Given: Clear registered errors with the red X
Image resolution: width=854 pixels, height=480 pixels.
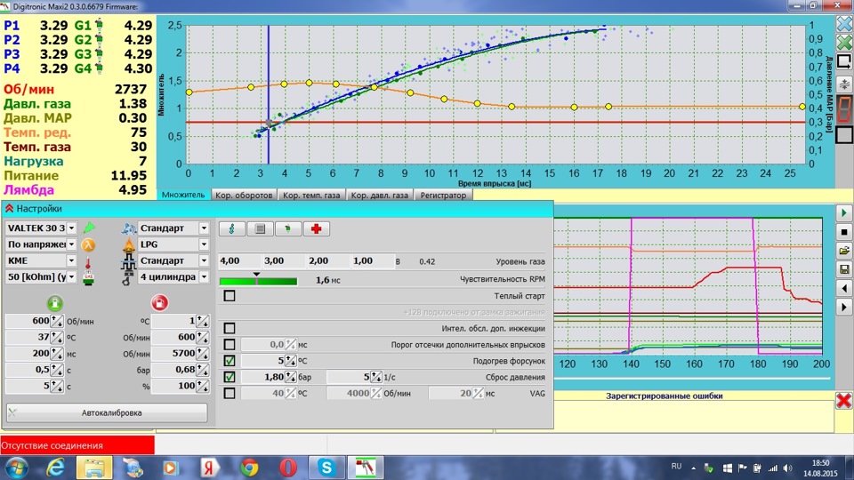Looking at the screenshot, I should click(843, 401).
